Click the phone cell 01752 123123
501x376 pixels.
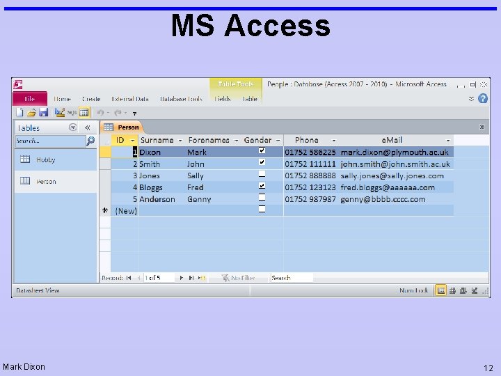coord(311,187)
